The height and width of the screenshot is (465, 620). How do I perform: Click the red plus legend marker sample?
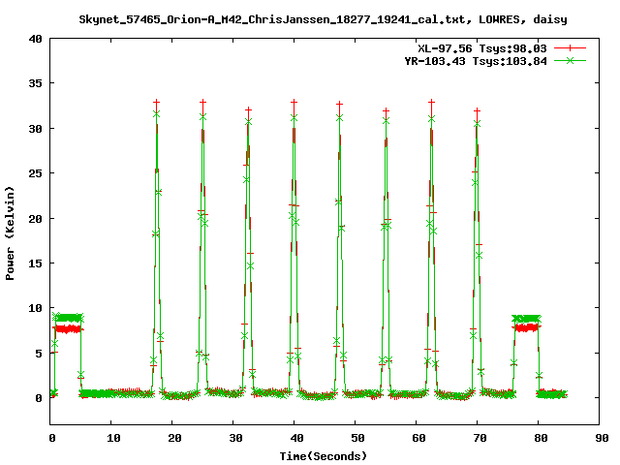[x=570, y=48]
